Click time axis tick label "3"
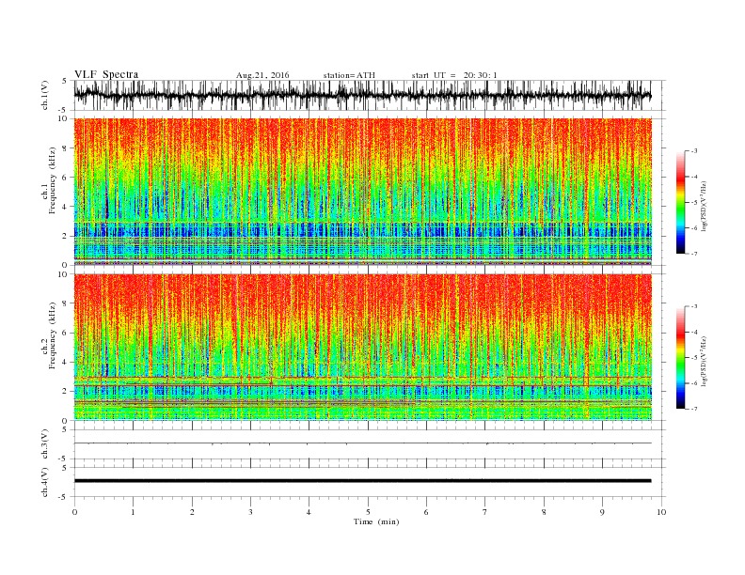Screen dimensions: 745x575 click(x=250, y=512)
